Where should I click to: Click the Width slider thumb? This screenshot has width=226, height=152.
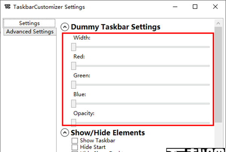tap(73, 47)
